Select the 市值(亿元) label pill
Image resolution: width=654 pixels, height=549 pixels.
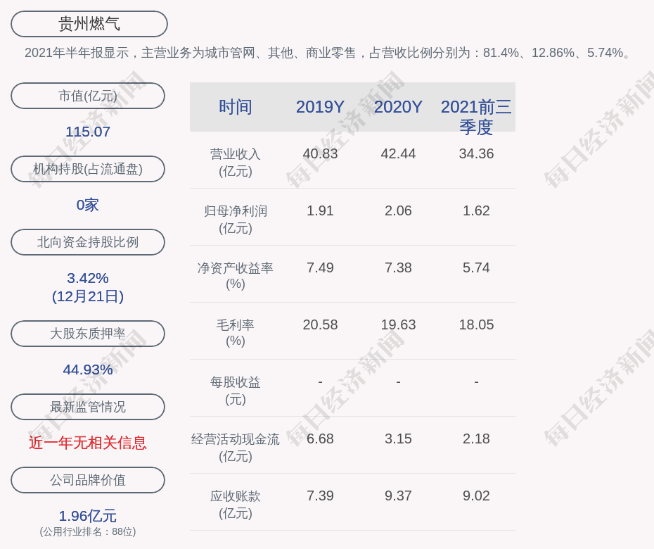pos(88,96)
